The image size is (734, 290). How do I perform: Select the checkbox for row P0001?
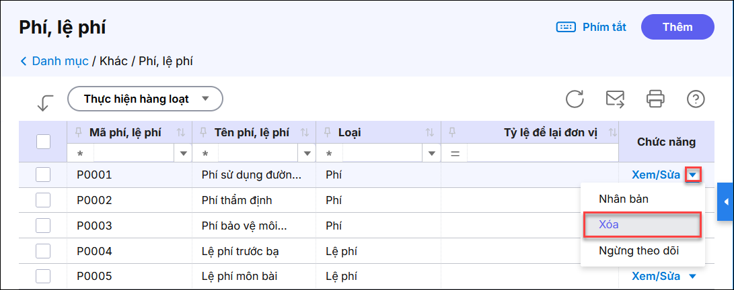click(x=43, y=175)
